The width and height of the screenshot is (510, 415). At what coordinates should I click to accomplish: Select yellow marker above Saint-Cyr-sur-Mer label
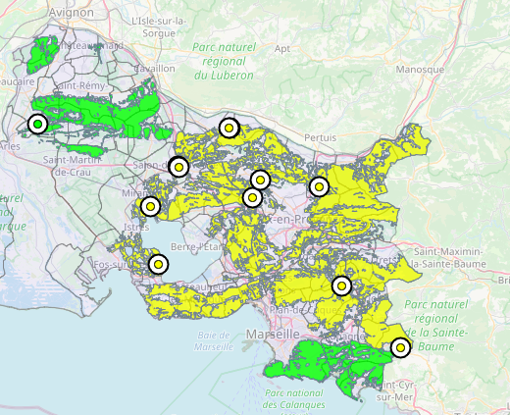coord(400,347)
